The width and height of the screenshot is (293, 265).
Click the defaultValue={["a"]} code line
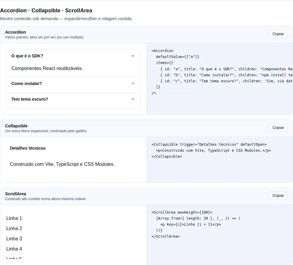pos(177,57)
